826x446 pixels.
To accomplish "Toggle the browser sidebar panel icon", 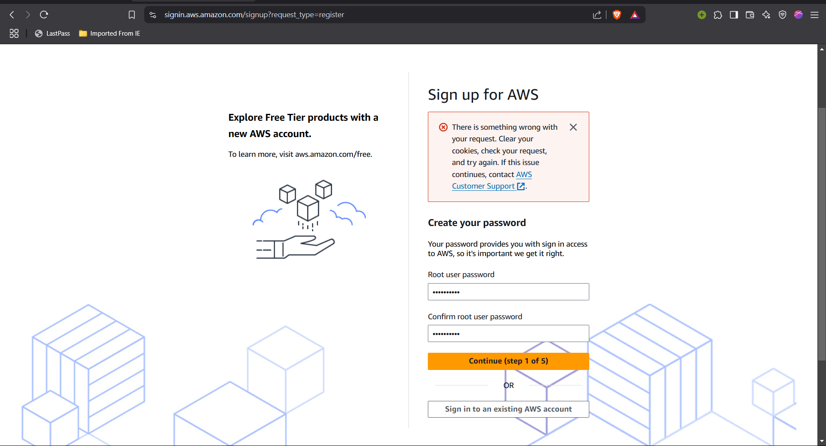I will pos(734,15).
